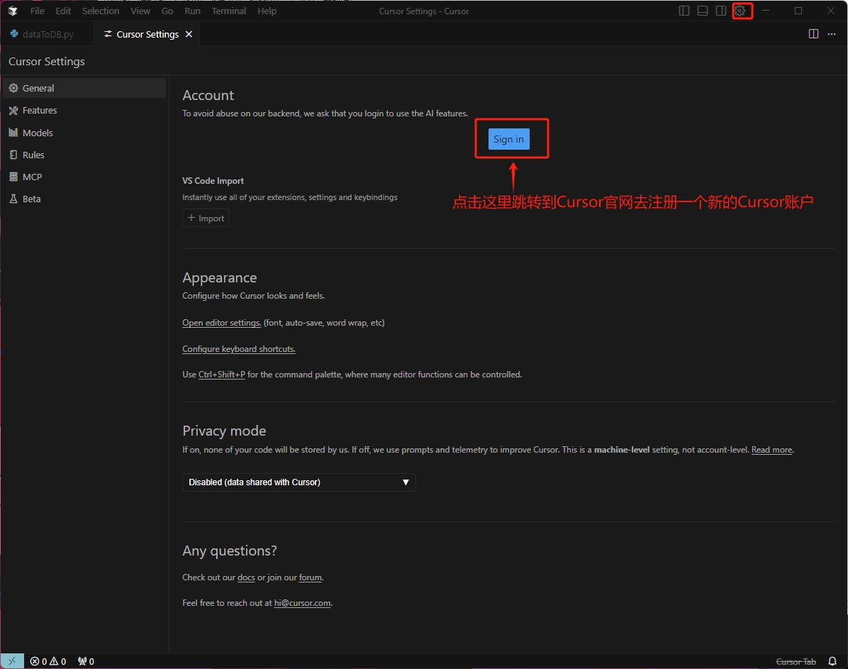Open the forum link
Screen dimensions: 848x669
311,577
